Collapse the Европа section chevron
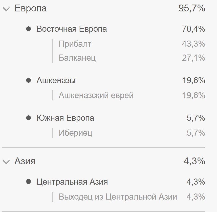Image resolution: width=217 pixels, height=212 pixels. (6, 9)
